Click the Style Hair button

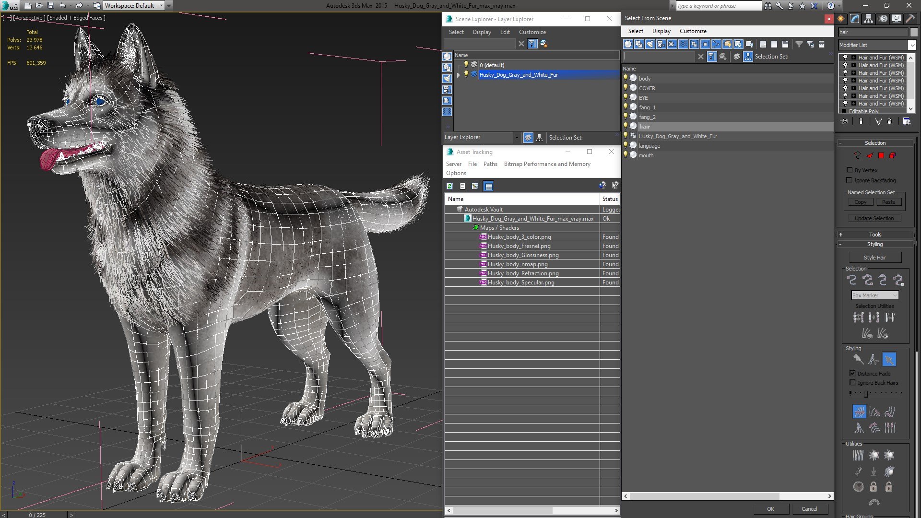coord(875,258)
